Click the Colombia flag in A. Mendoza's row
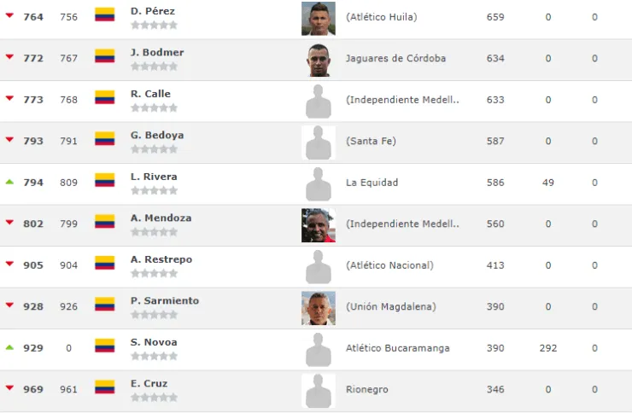632x413 pixels. pyautogui.click(x=104, y=222)
